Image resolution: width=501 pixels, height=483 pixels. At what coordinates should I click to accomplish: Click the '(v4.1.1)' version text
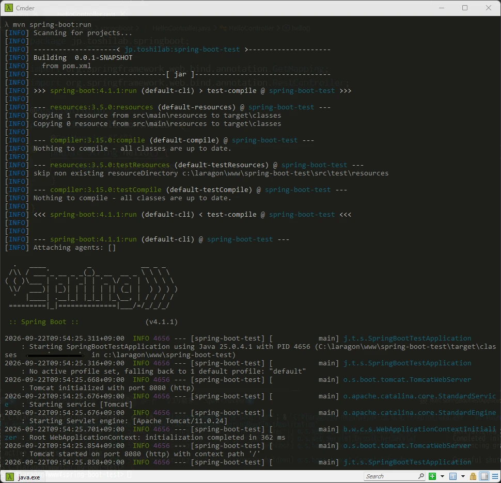coord(161,321)
